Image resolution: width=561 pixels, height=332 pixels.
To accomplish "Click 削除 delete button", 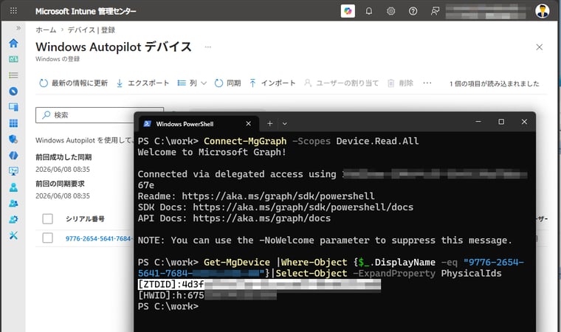I will click(400, 83).
